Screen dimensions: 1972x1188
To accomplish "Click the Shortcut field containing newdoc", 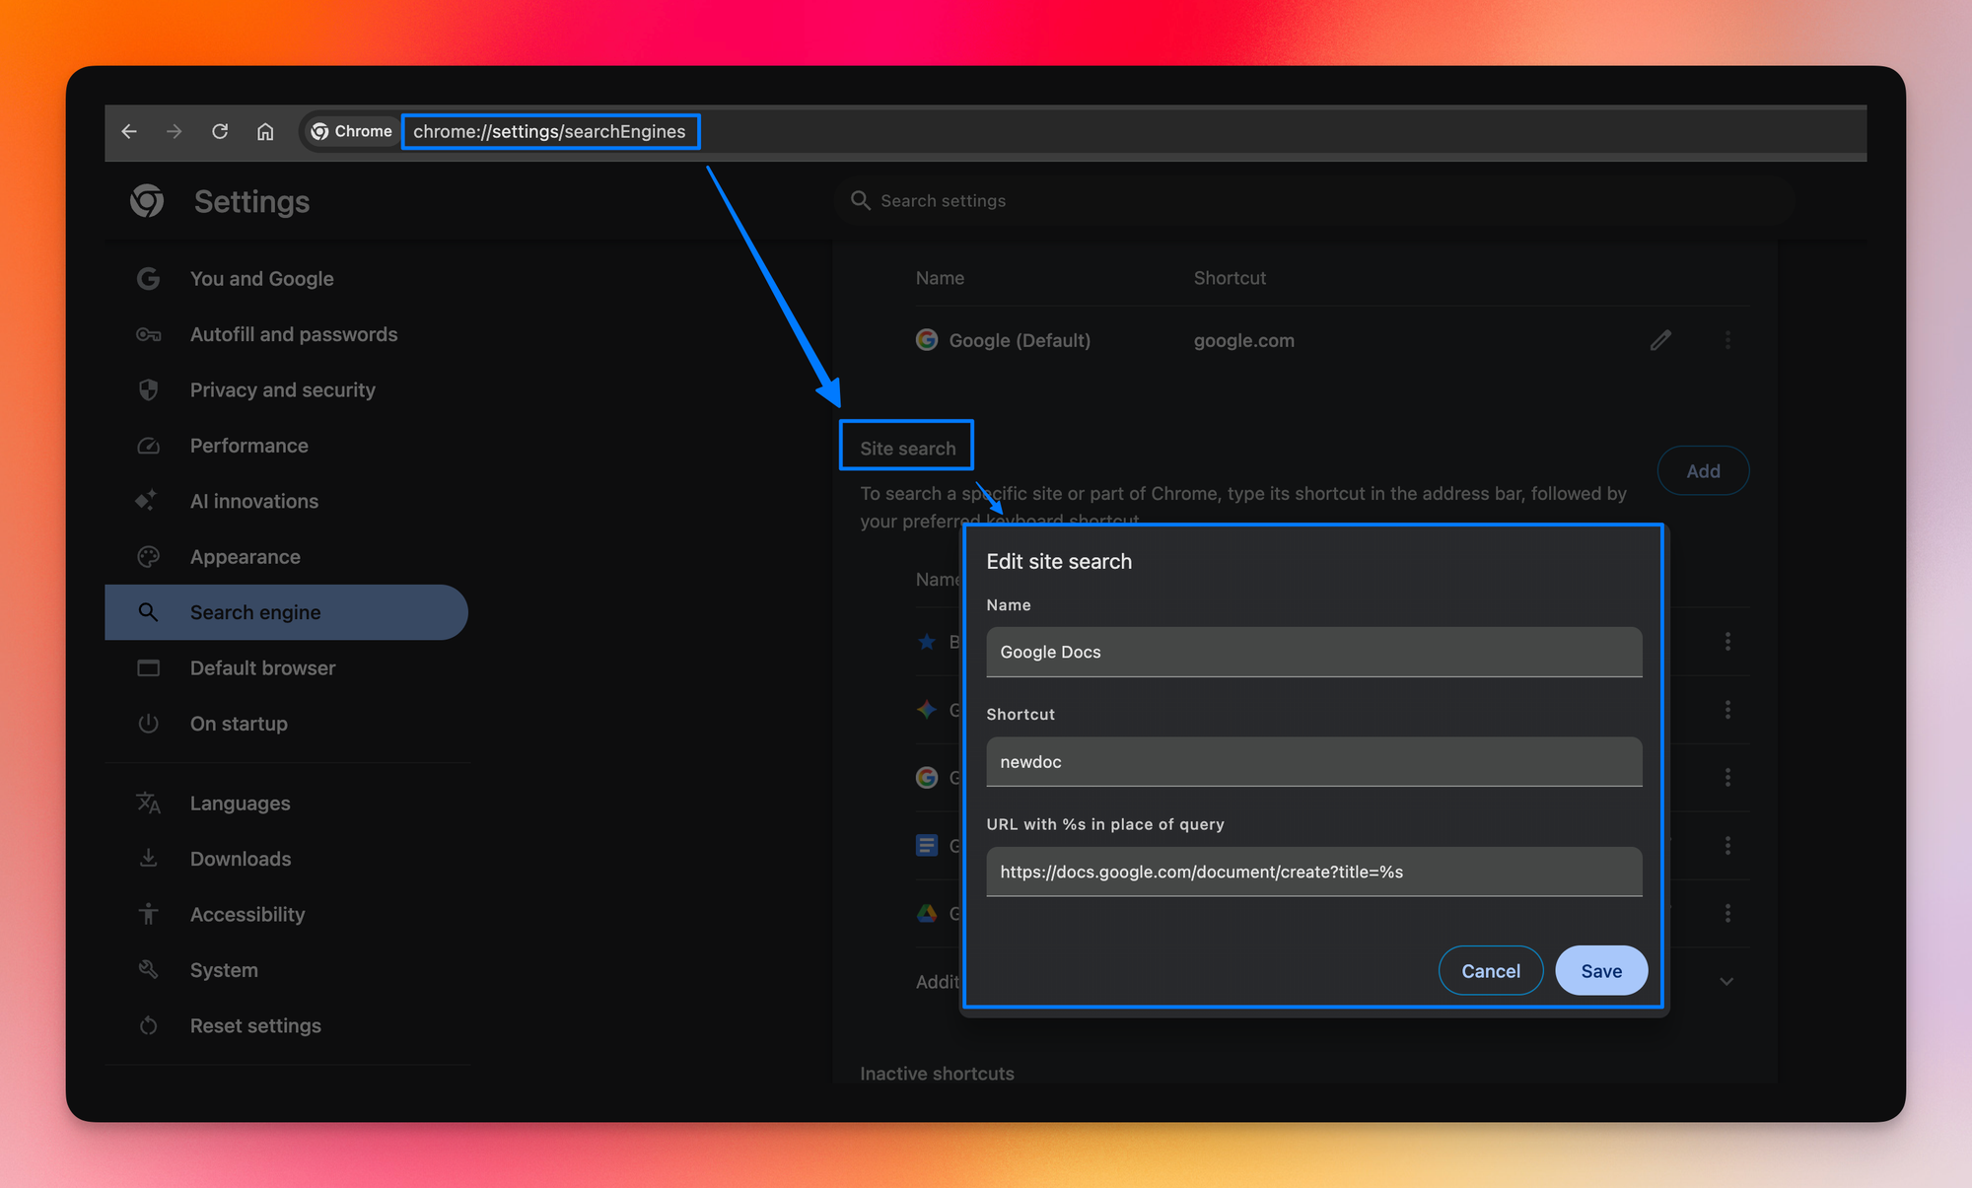I will (1313, 762).
